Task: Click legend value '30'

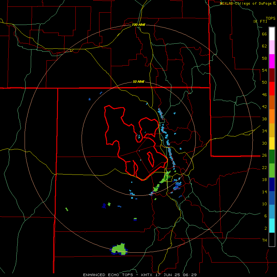Action: 264,143
